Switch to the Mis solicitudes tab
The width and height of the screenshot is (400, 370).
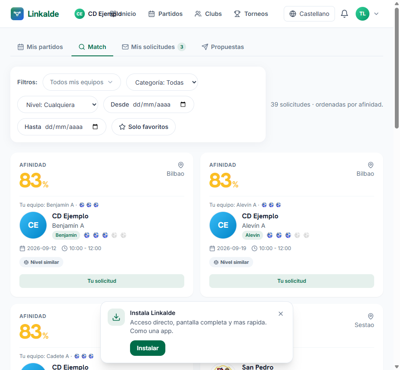point(154,47)
